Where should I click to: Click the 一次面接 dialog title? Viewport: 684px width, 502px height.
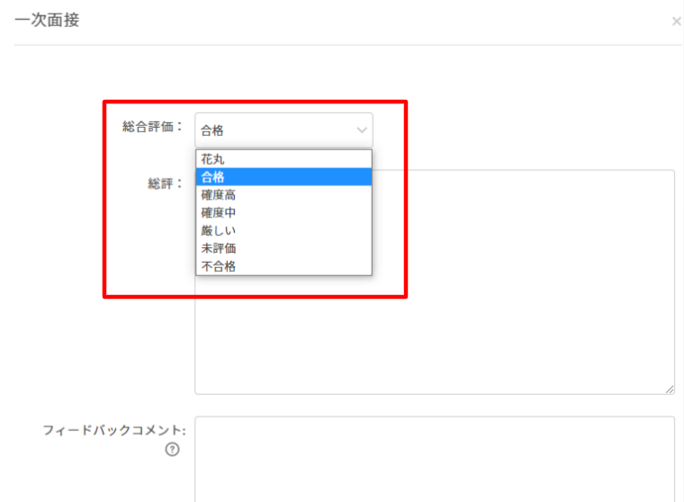47,20
